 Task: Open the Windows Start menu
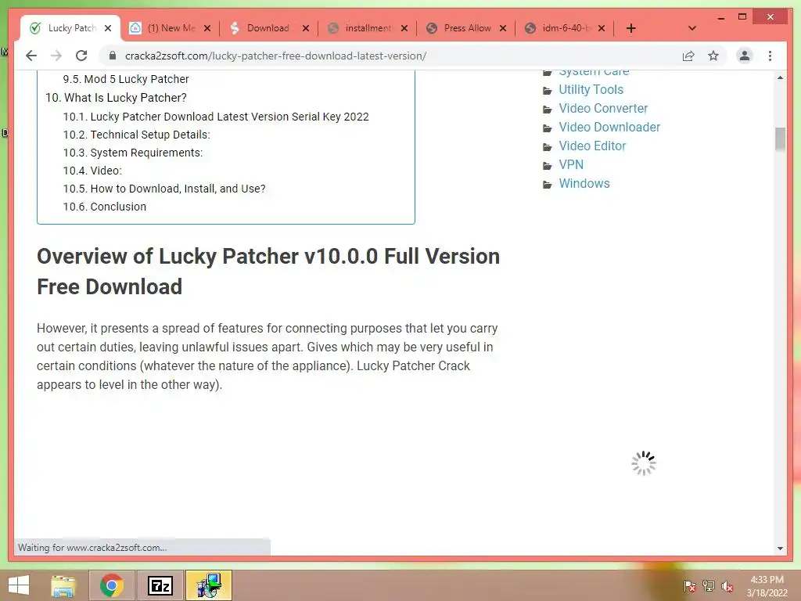click(x=19, y=585)
